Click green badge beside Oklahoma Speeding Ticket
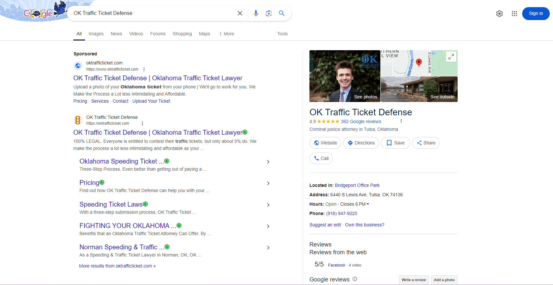This screenshot has width=553, height=285. pos(167,161)
